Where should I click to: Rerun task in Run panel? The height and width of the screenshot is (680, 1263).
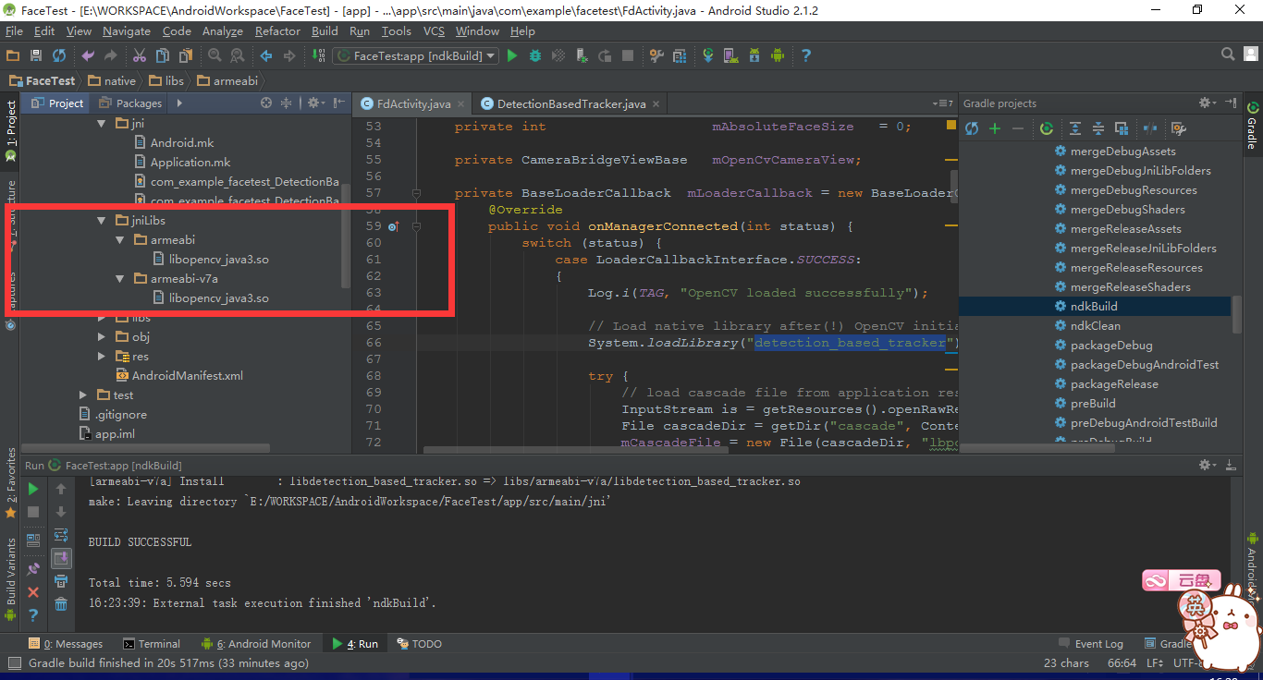[33, 489]
